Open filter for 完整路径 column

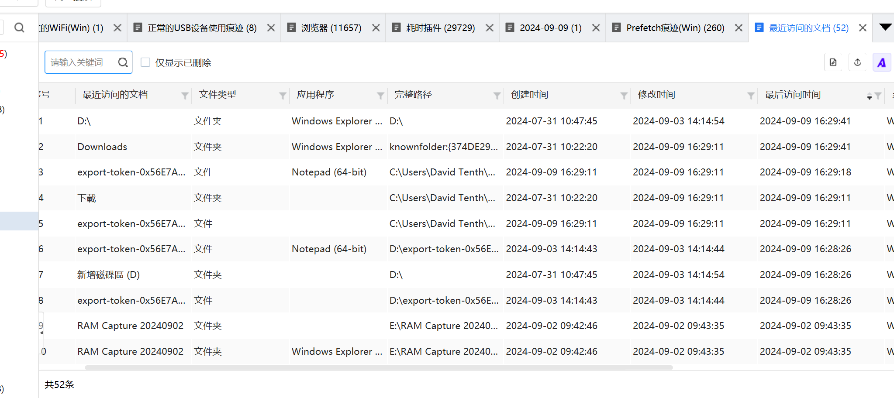[497, 96]
